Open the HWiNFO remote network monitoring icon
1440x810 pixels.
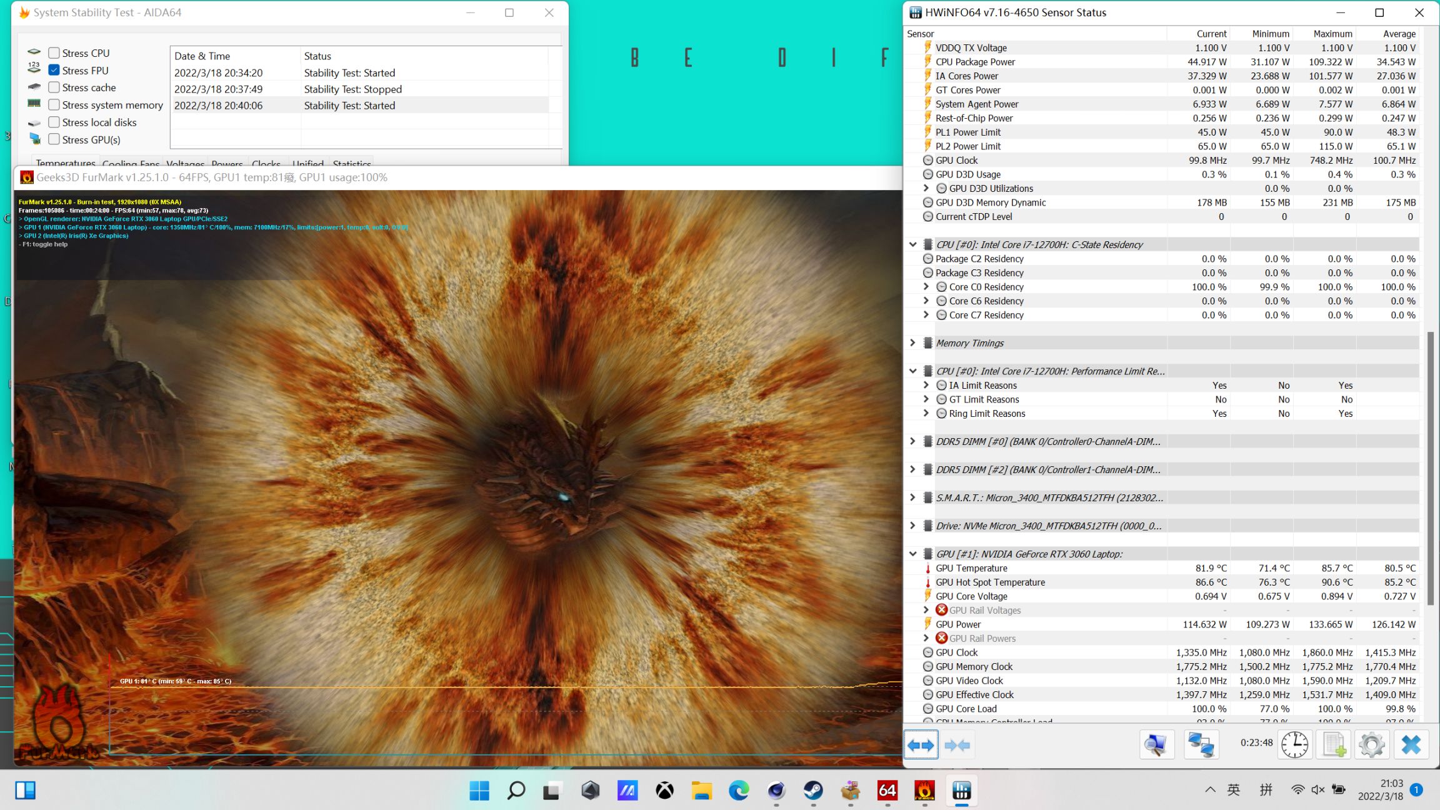click(x=1201, y=744)
